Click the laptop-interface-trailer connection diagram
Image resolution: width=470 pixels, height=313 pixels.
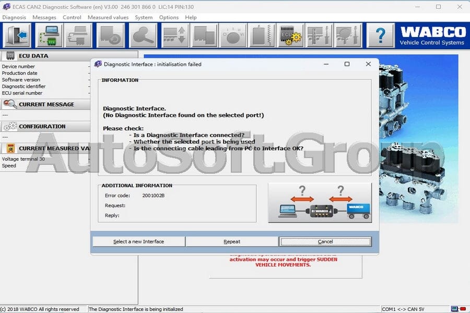tap(320, 203)
